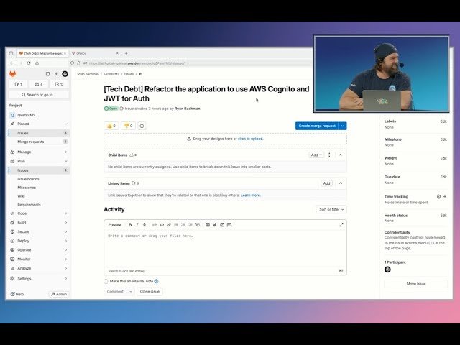Toggle the sidebar collapse icon
Screen dimensions: 460x345
tap(48, 74)
